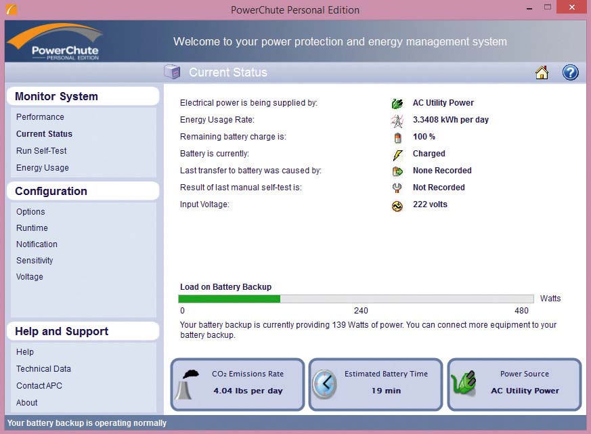
Task: Click status bar 'operating normally' message
Action: 87,423
